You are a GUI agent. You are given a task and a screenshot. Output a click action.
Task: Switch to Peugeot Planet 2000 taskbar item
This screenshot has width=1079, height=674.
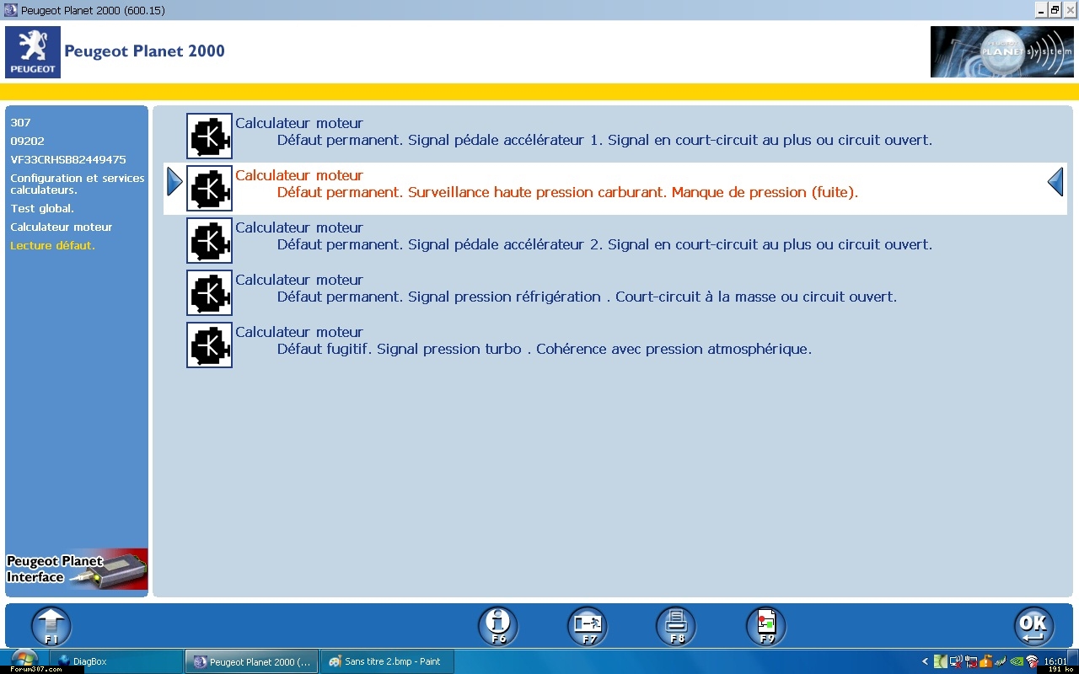252,661
